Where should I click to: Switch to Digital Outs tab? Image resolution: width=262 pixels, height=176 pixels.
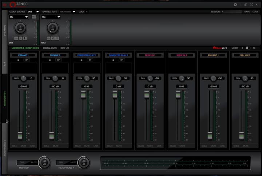pos(49,48)
